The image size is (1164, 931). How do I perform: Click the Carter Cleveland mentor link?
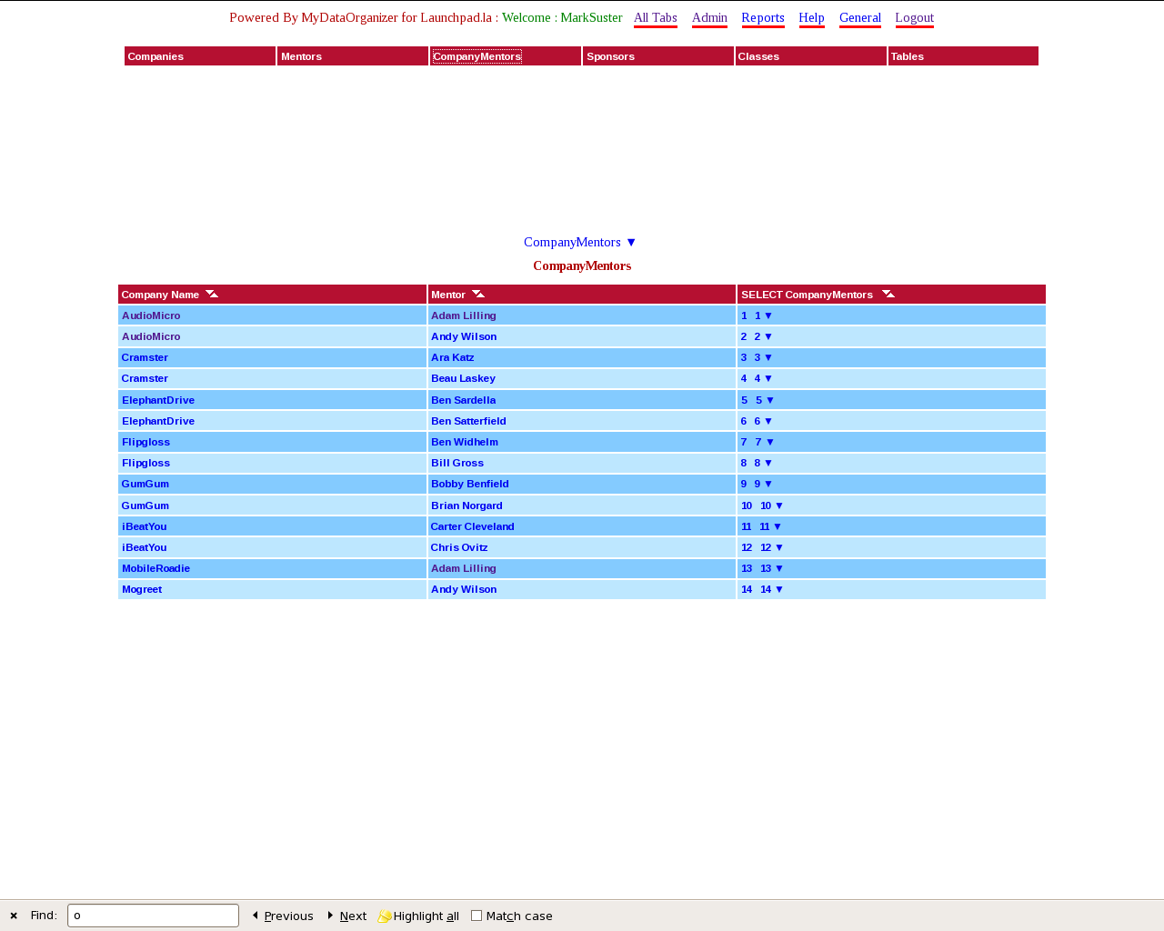click(x=472, y=526)
